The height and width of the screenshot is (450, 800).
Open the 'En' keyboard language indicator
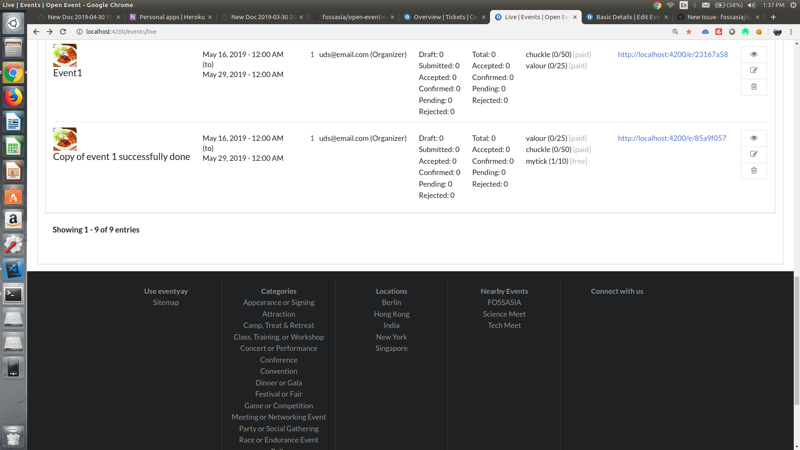point(684,5)
